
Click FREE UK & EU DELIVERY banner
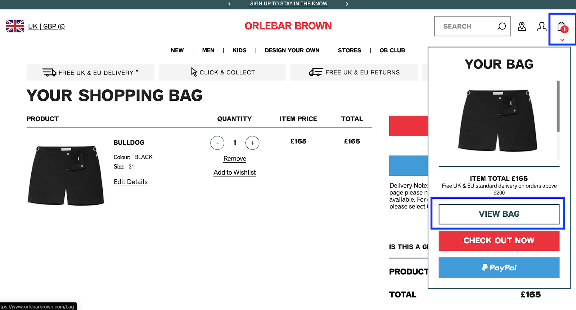point(90,72)
